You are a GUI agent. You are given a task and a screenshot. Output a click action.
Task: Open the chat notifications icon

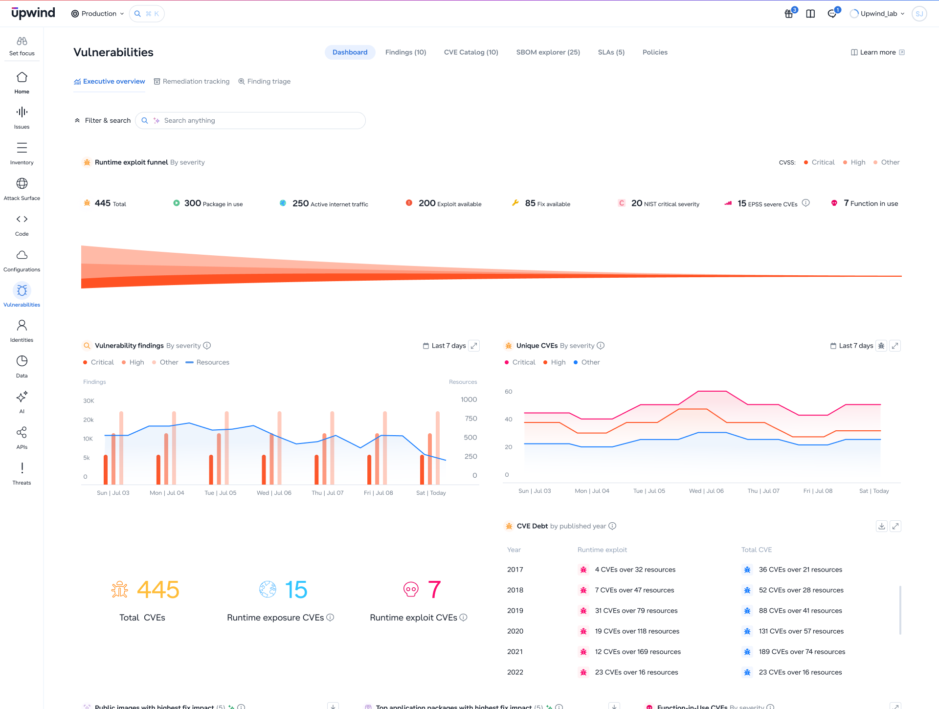point(832,14)
